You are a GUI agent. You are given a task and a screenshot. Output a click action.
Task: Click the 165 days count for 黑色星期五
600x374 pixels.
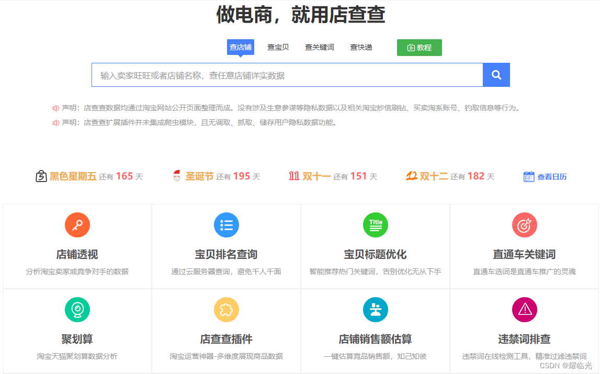124,176
